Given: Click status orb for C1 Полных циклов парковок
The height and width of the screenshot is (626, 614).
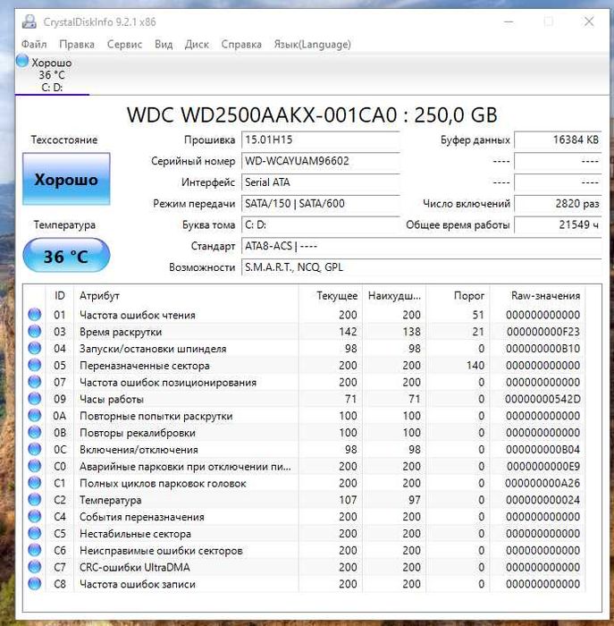Looking at the screenshot, I should (x=35, y=483).
